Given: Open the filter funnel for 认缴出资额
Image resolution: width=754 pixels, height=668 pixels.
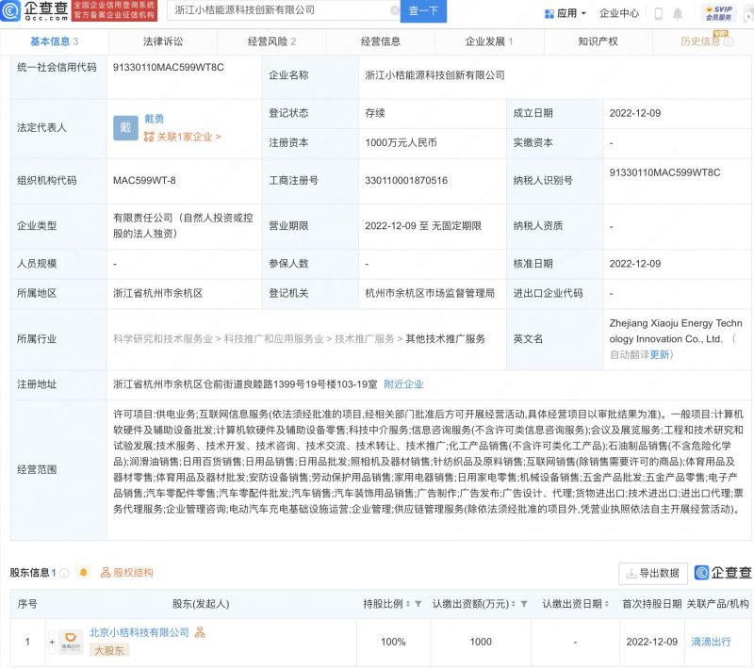Looking at the screenshot, I should 524,604.
